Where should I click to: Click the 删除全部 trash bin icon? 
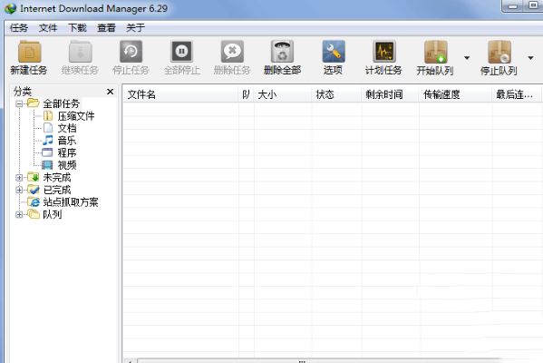(x=282, y=52)
